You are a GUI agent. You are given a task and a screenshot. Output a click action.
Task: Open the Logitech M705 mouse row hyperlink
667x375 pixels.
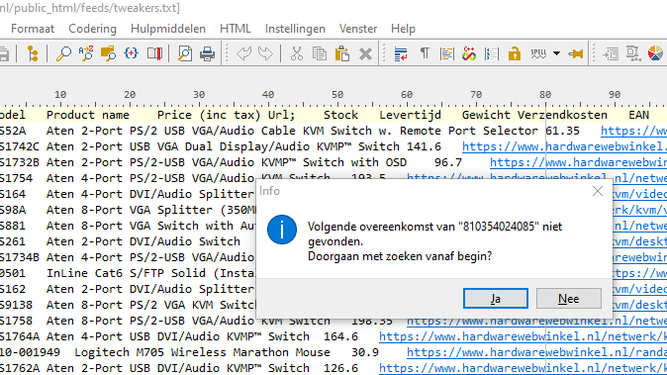click(x=536, y=352)
